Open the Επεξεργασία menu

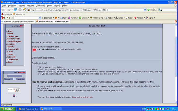point(12,6)
